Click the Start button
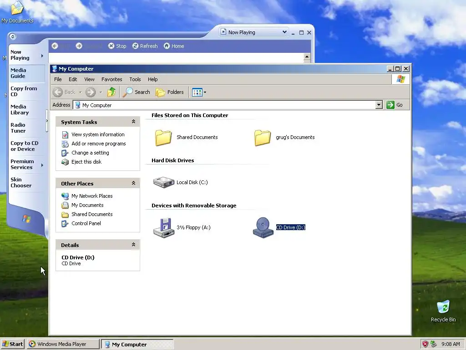The height and width of the screenshot is (350, 466). [x=12, y=344]
